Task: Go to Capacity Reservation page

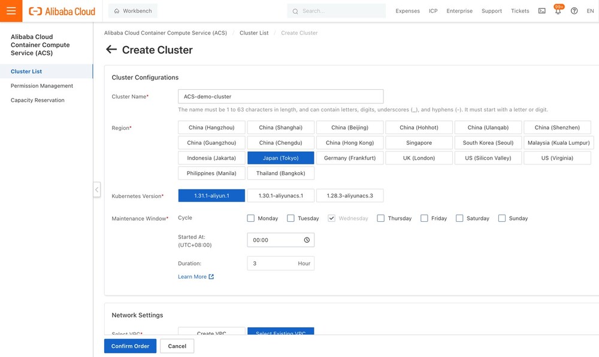Action: coord(37,100)
